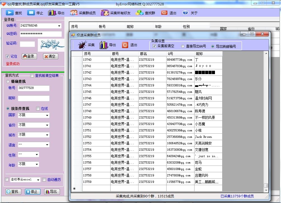This screenshot has height=203, width=281.
Task: Open 采集群成员 from main toolbar
Action: coord(83,13)
